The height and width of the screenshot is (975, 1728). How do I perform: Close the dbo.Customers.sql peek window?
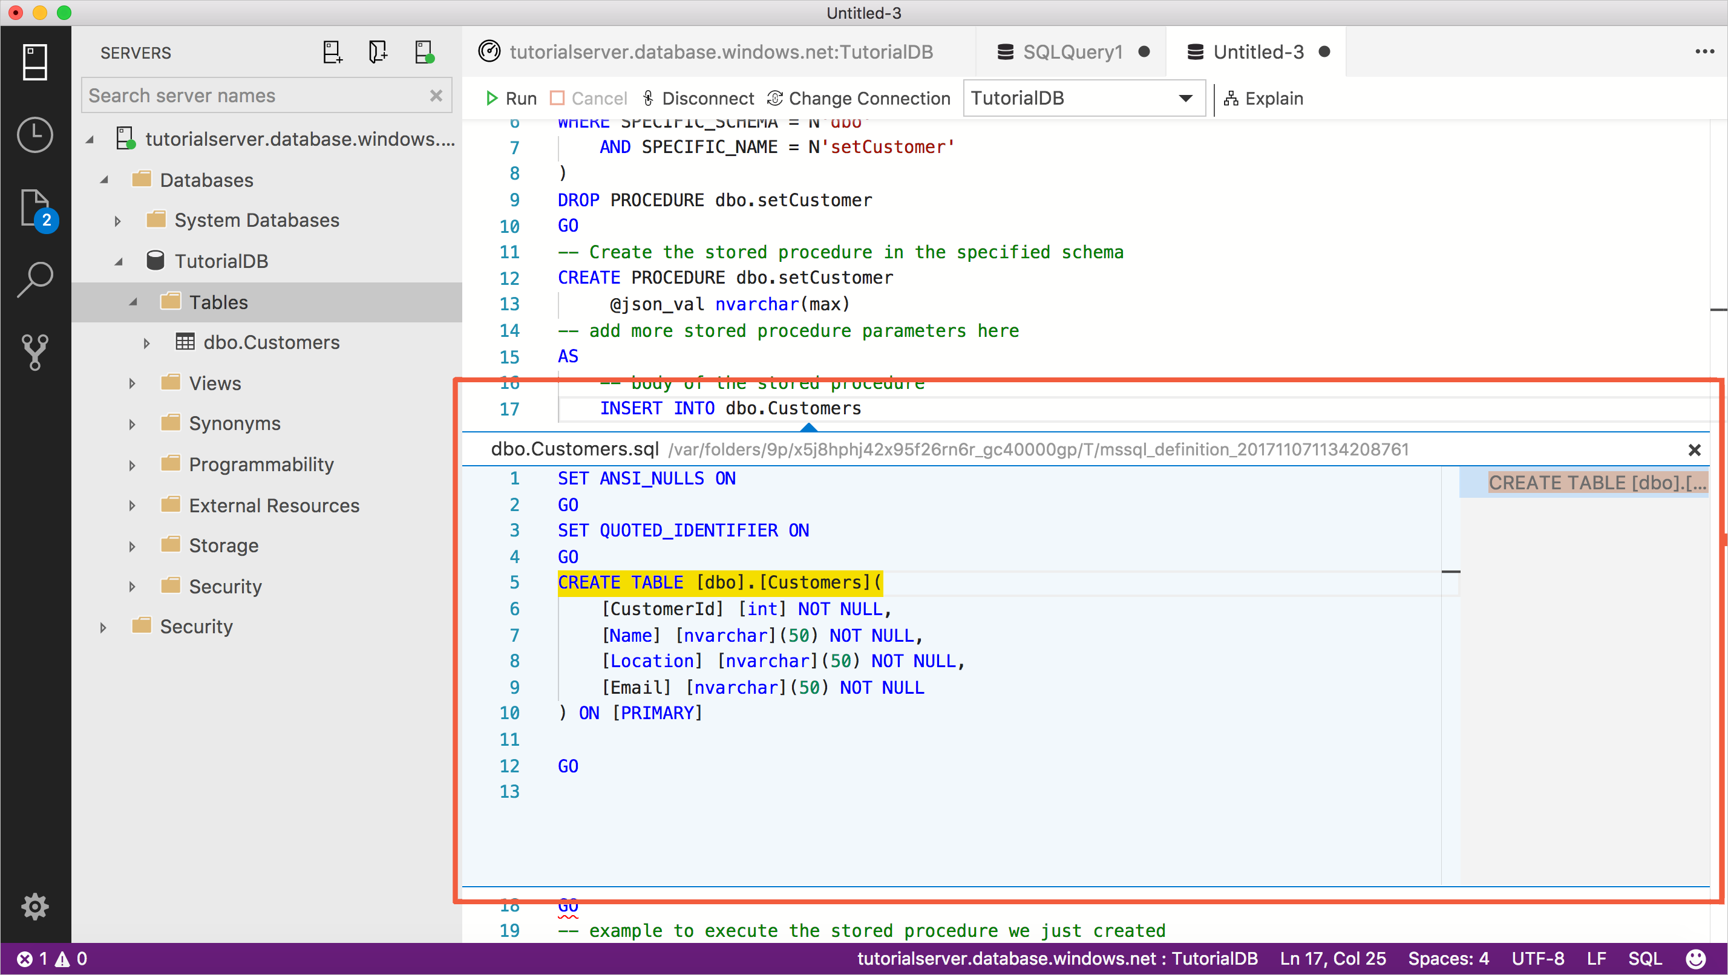click(1695, 449)
